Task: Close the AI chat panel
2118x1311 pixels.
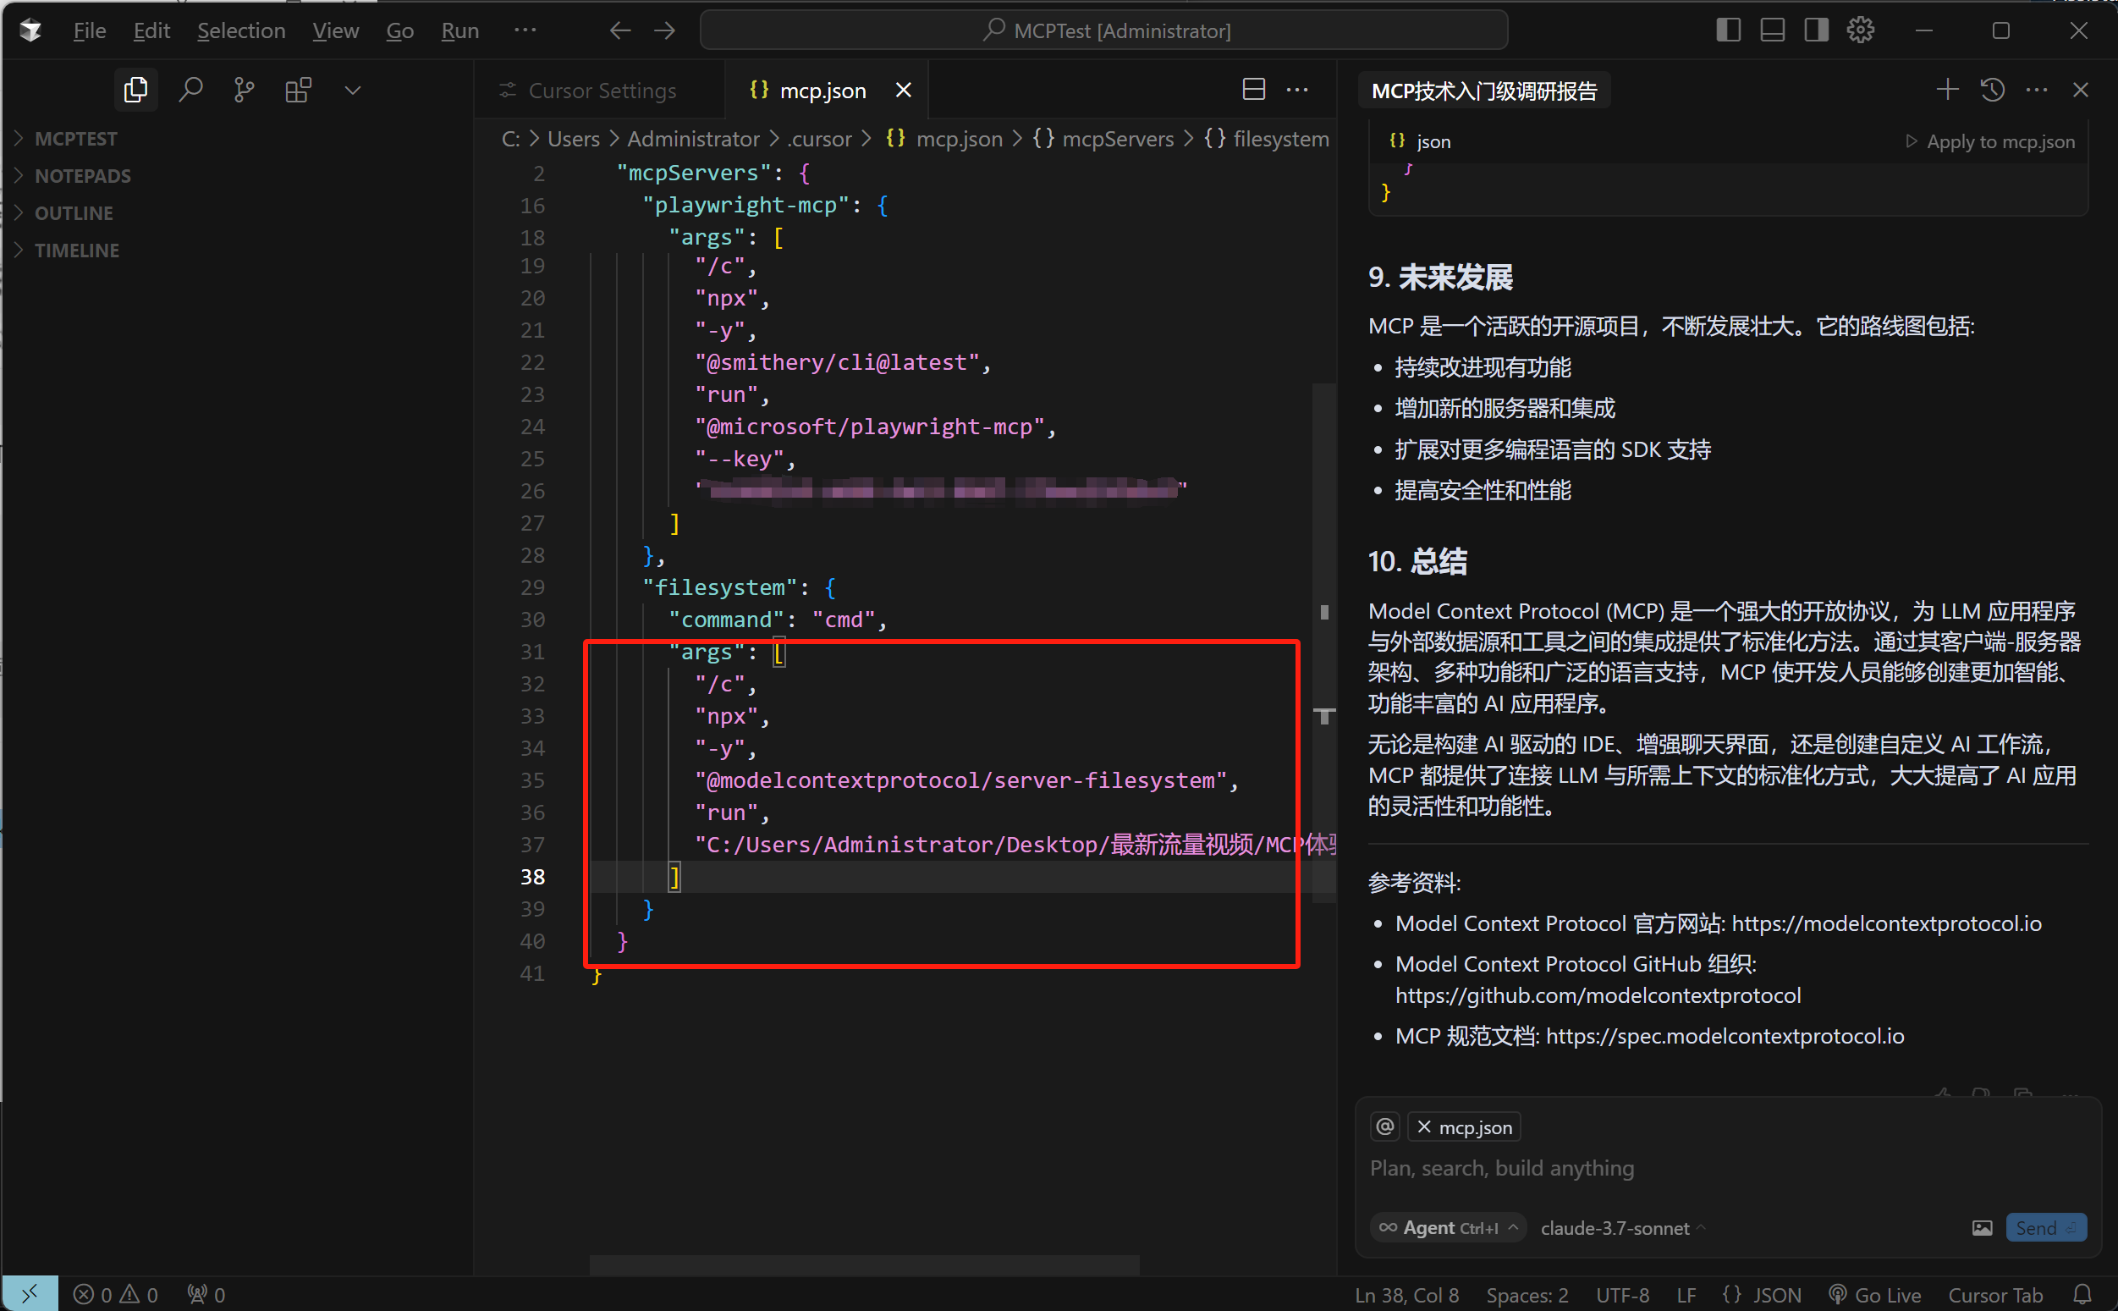Action: click(x=2081, y=90)
